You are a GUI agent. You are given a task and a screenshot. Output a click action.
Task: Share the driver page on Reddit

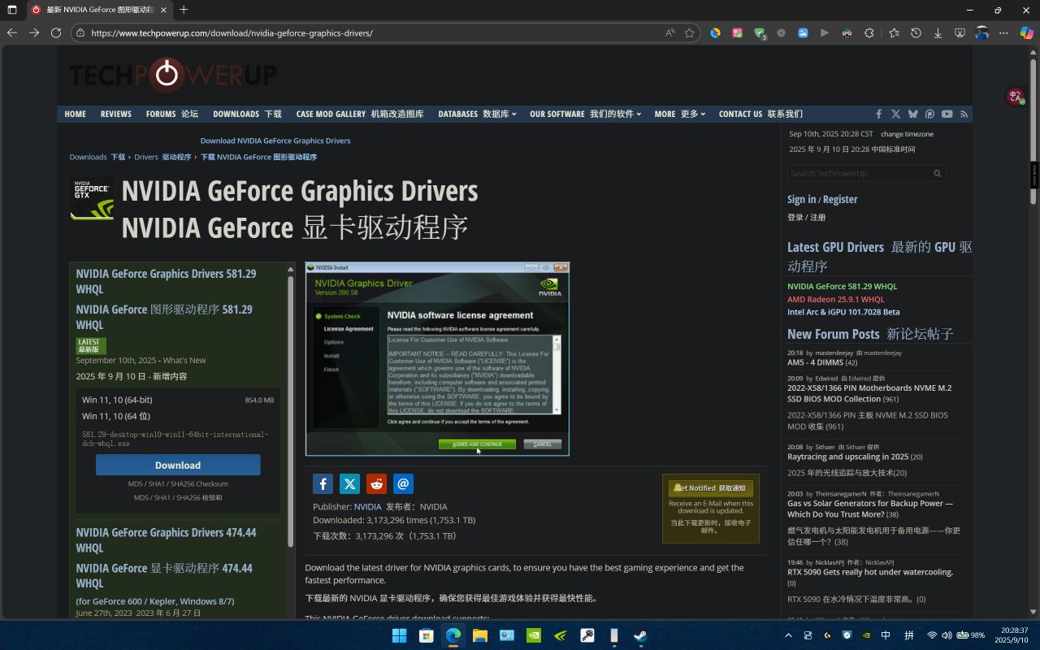376,484
